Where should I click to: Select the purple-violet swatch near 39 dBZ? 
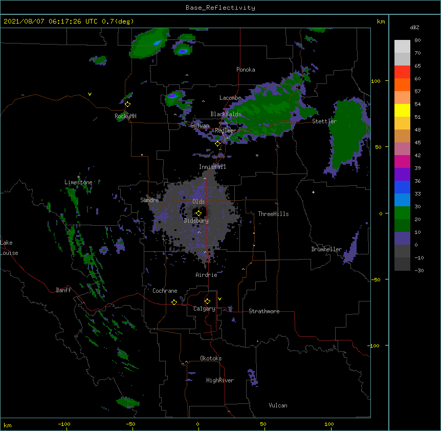[x=402, y=175]
